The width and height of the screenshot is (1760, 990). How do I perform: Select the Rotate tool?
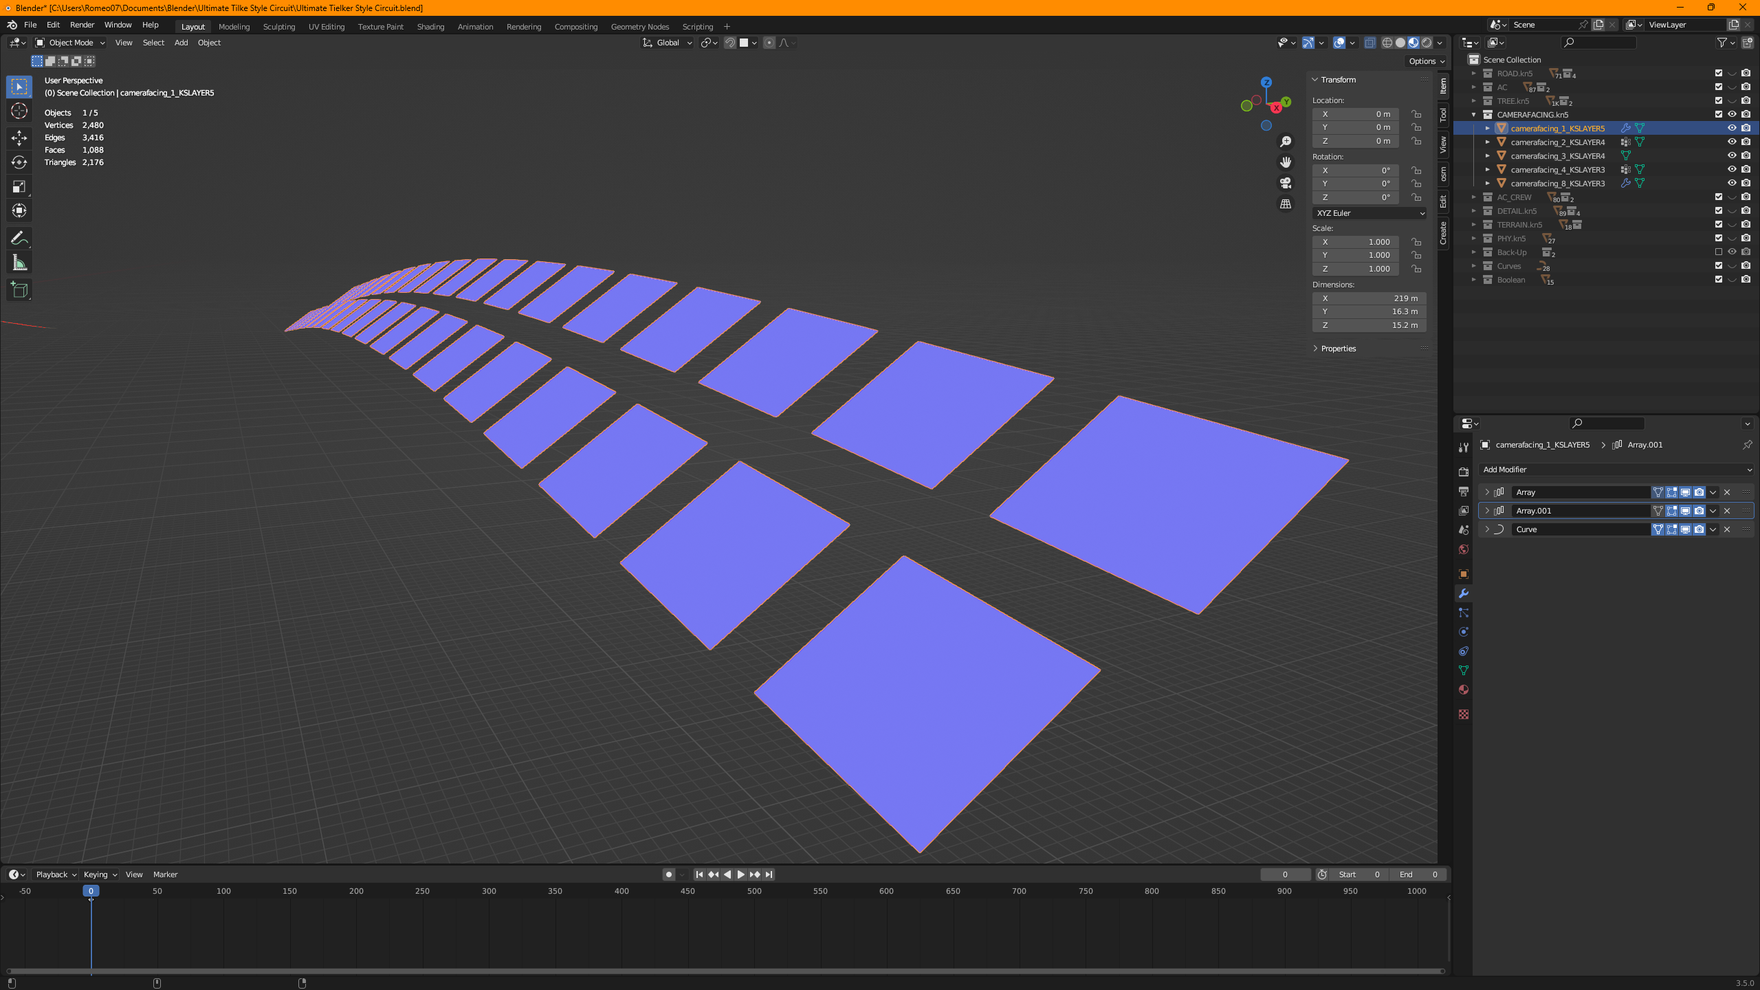coord(19,162)
